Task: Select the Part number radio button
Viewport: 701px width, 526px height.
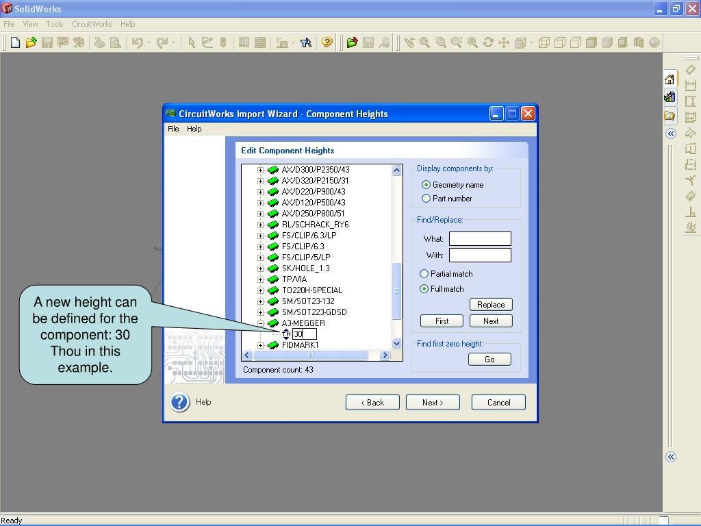Action: (426, 198)
